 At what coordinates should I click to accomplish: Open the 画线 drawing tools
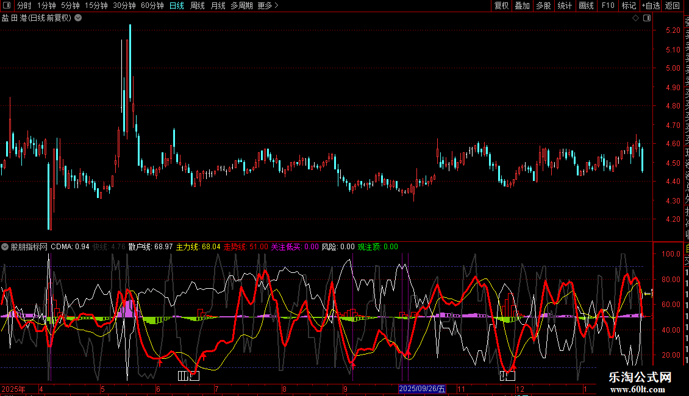586,6
